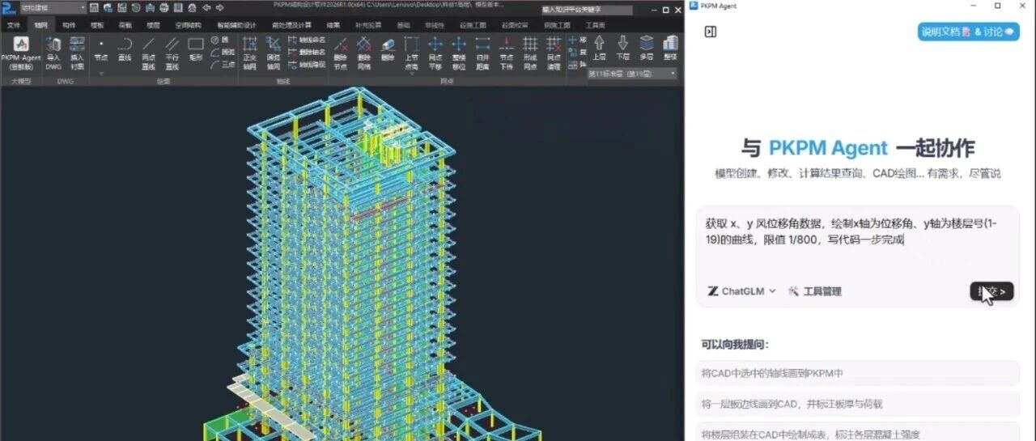This screenshot has width=1036, height=441.
Task: Open the 说明文档 & 讨论 link button
Action: pyautogui.click(x=968, y=32)
